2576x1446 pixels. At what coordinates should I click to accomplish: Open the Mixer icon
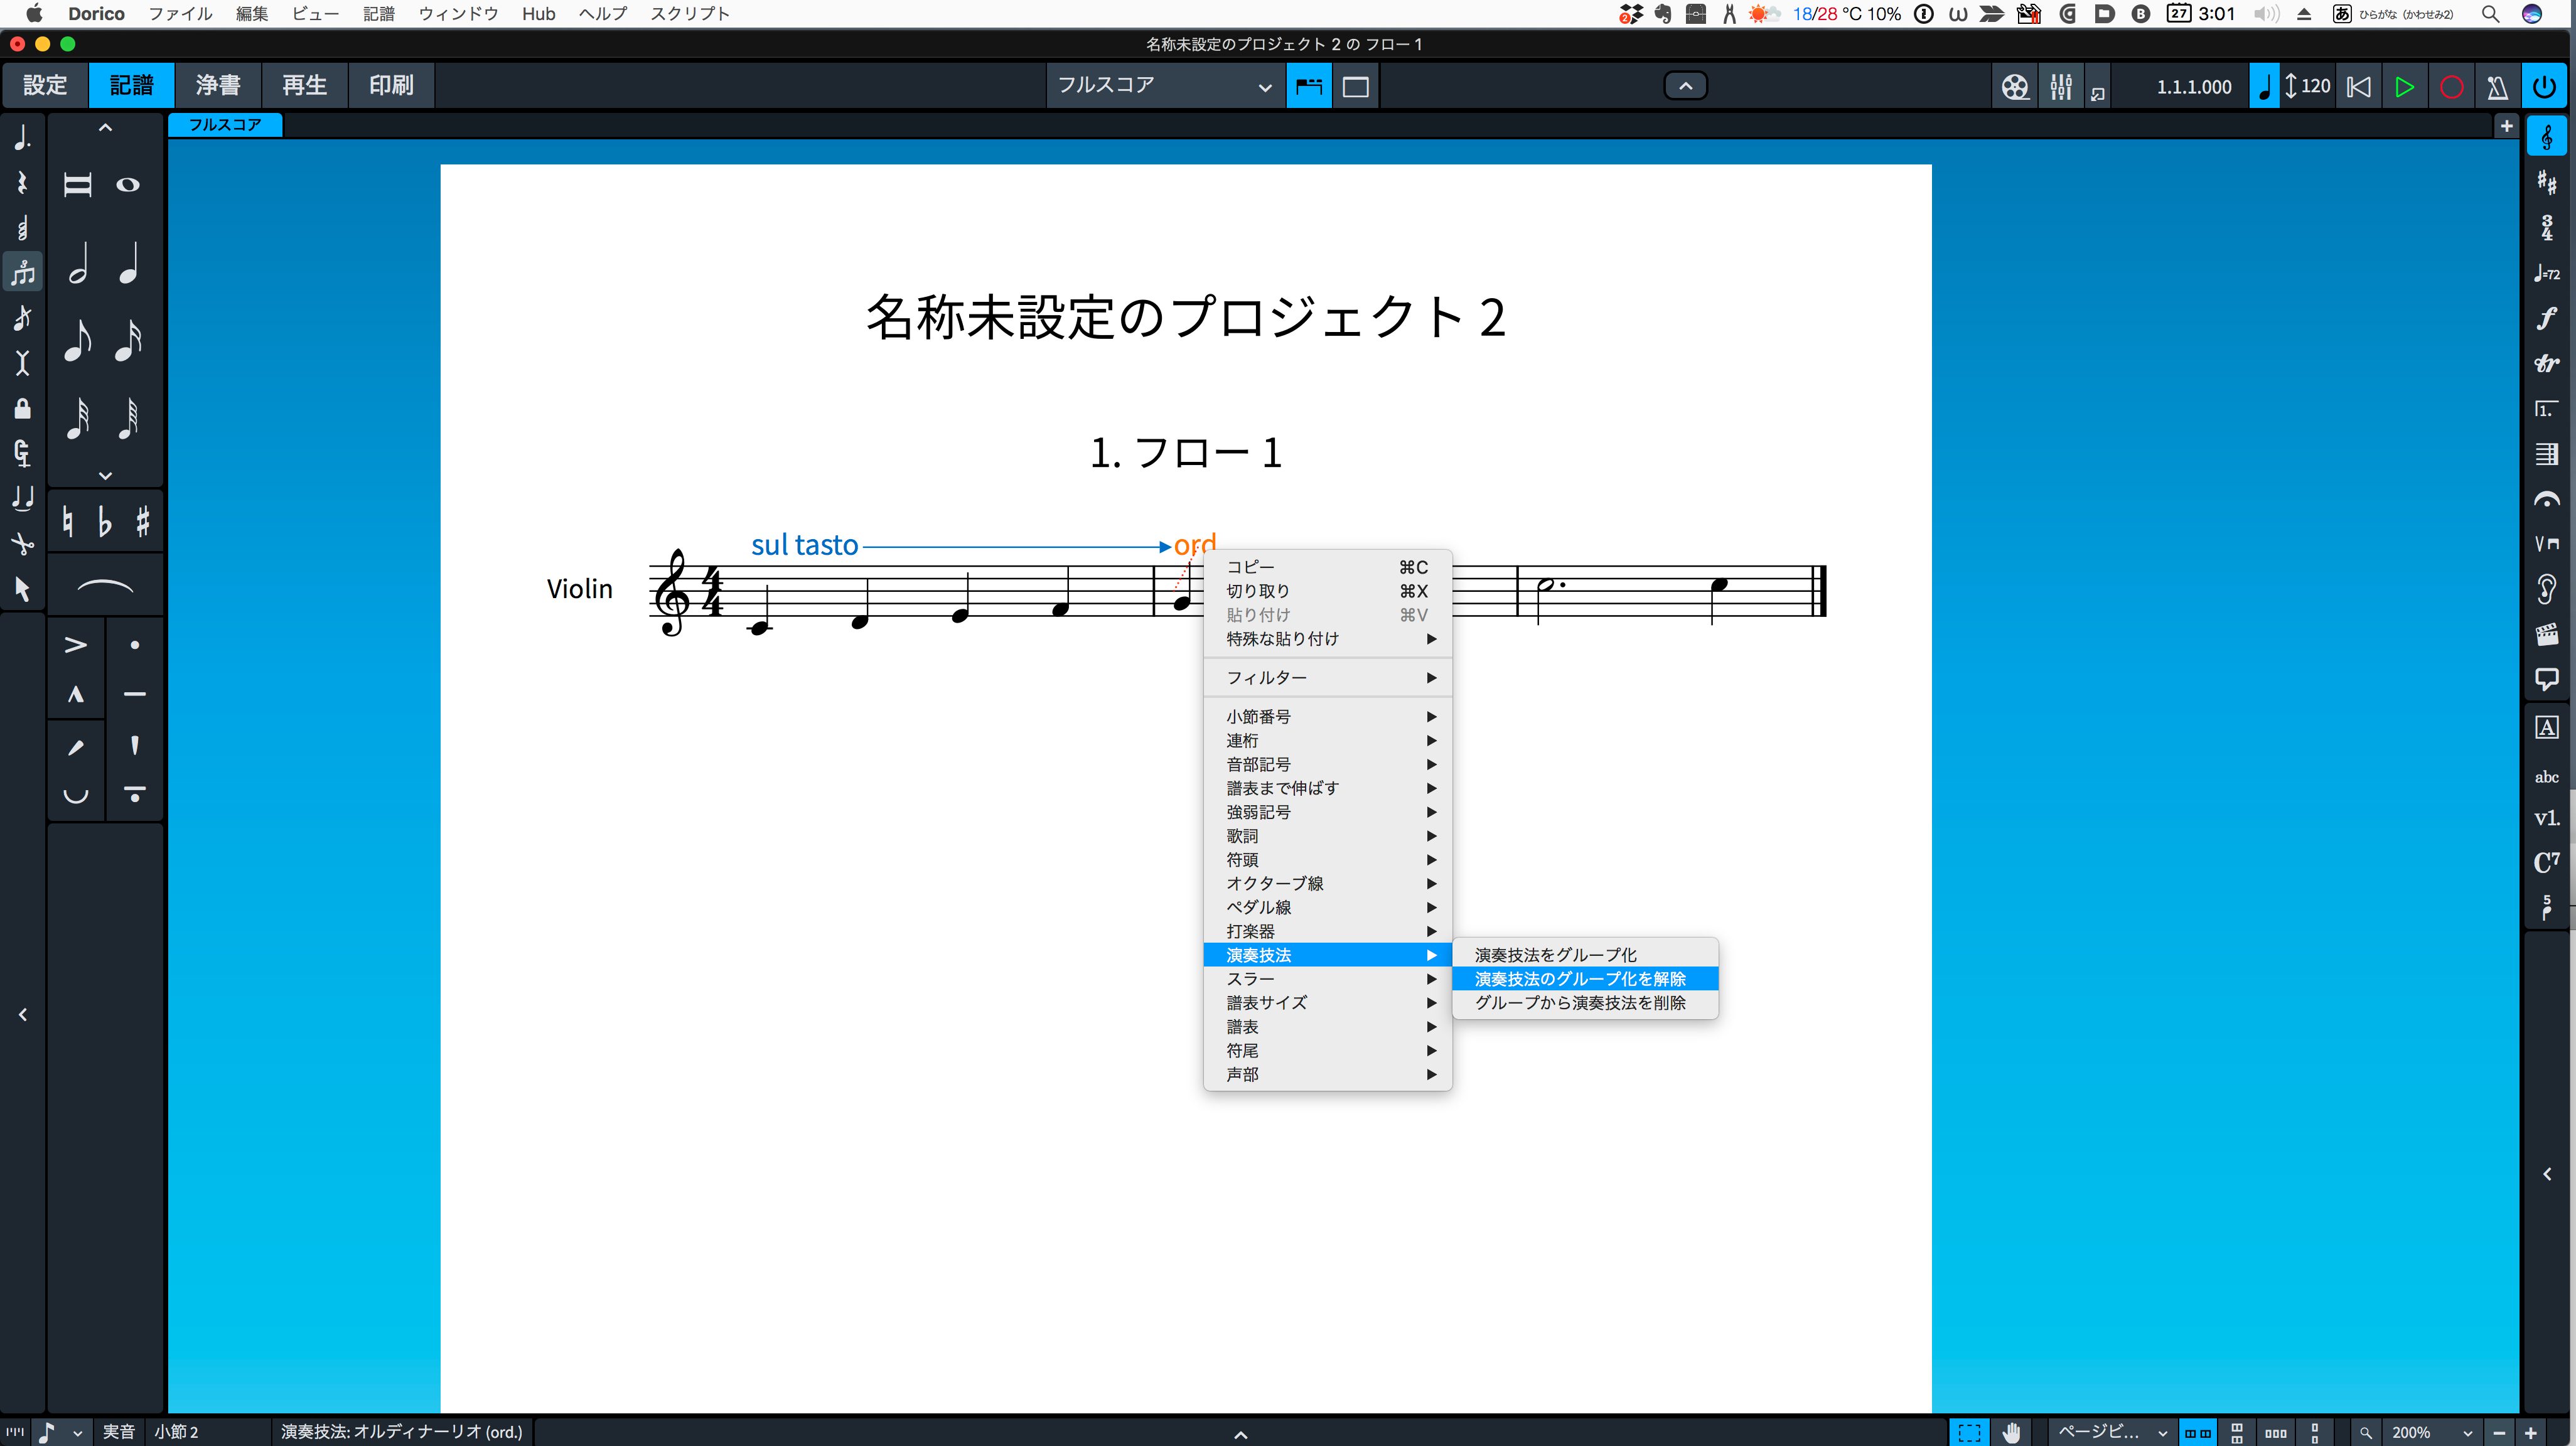pos(2061,87)
